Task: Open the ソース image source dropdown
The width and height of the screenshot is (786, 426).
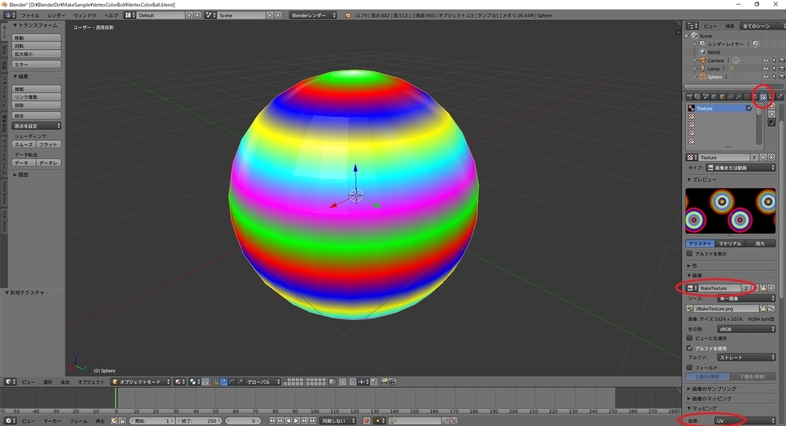Action: click(x=746, y=298)
